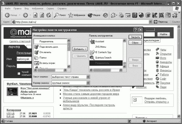Click the 'Сброс' reset button
Image resolution: width=182 pixels, height=124 pixels.
point(135,43)
